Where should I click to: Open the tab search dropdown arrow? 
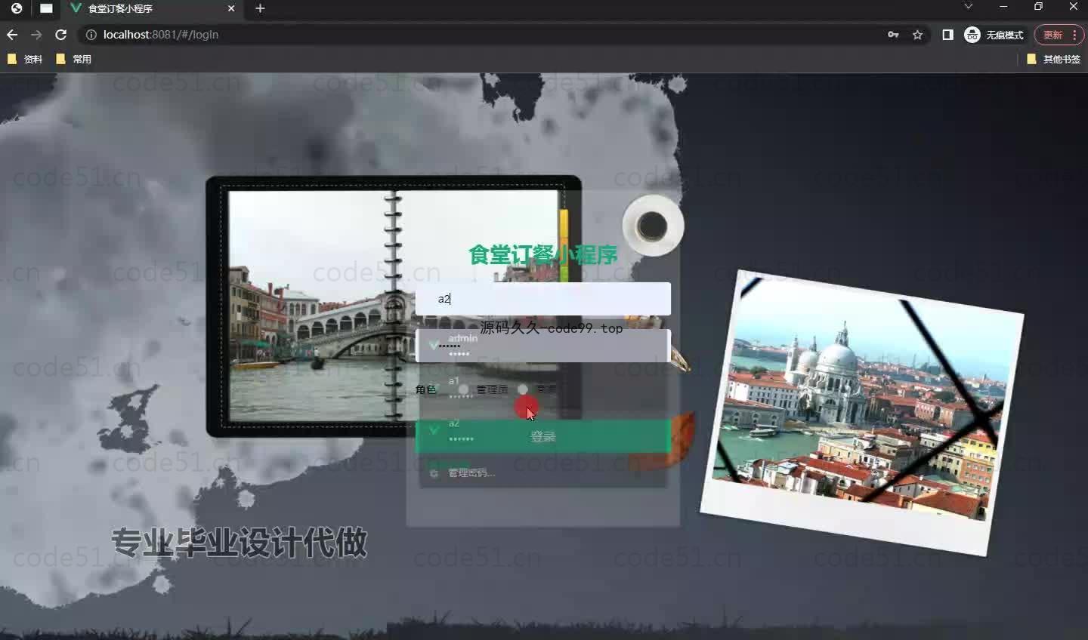coord(968,7)
